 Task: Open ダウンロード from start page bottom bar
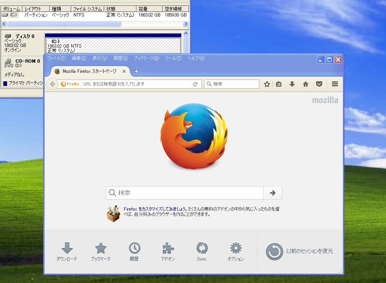tap(67, 251)
